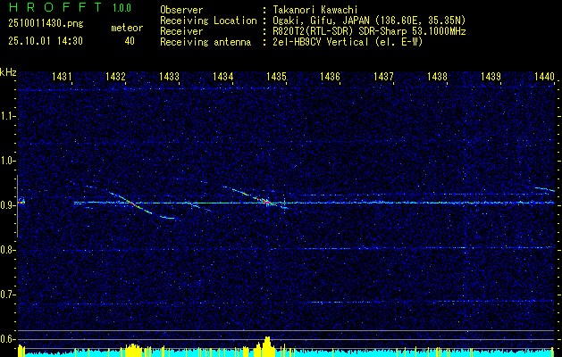The image size is (562, 357).
Task: Click the 0.6 kHz axis label
Action: pos(7,339)
